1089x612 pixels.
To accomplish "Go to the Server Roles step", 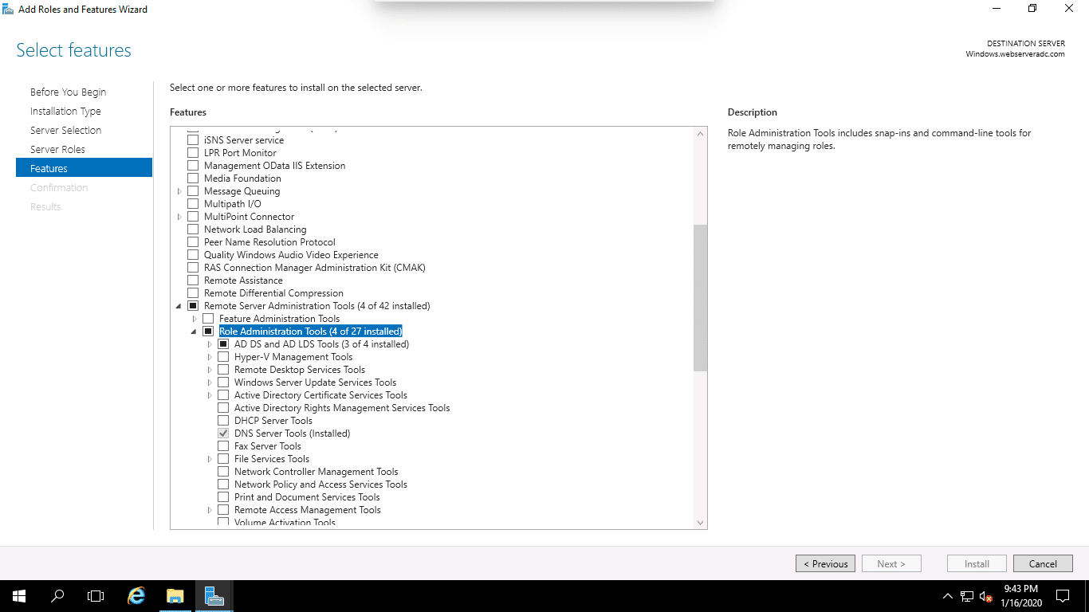I will [x=57, y=149].
